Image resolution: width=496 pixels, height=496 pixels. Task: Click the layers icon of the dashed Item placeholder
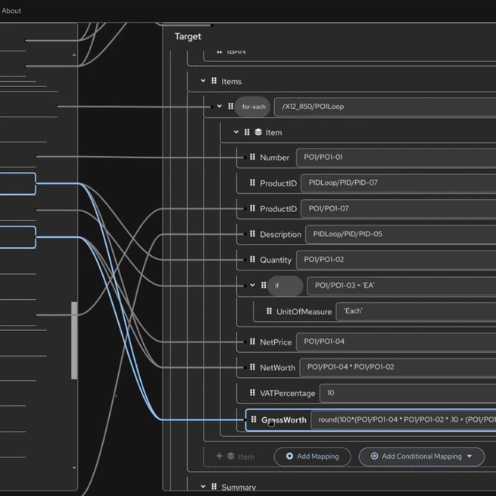(231, 456)
